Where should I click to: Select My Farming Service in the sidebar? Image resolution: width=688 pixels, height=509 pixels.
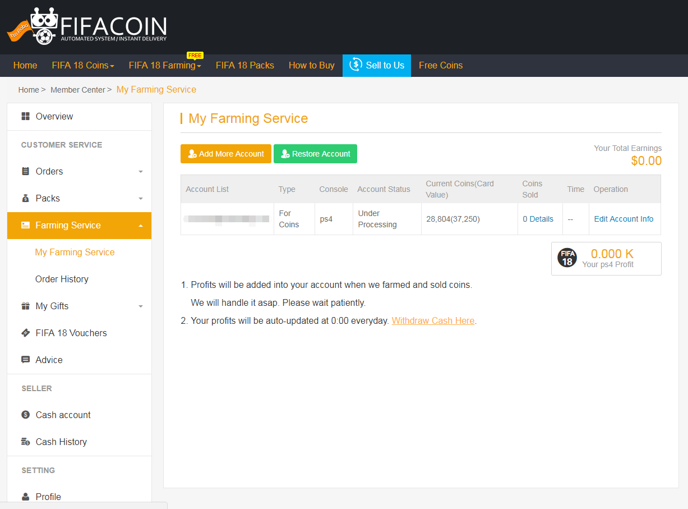click(75, 252)
